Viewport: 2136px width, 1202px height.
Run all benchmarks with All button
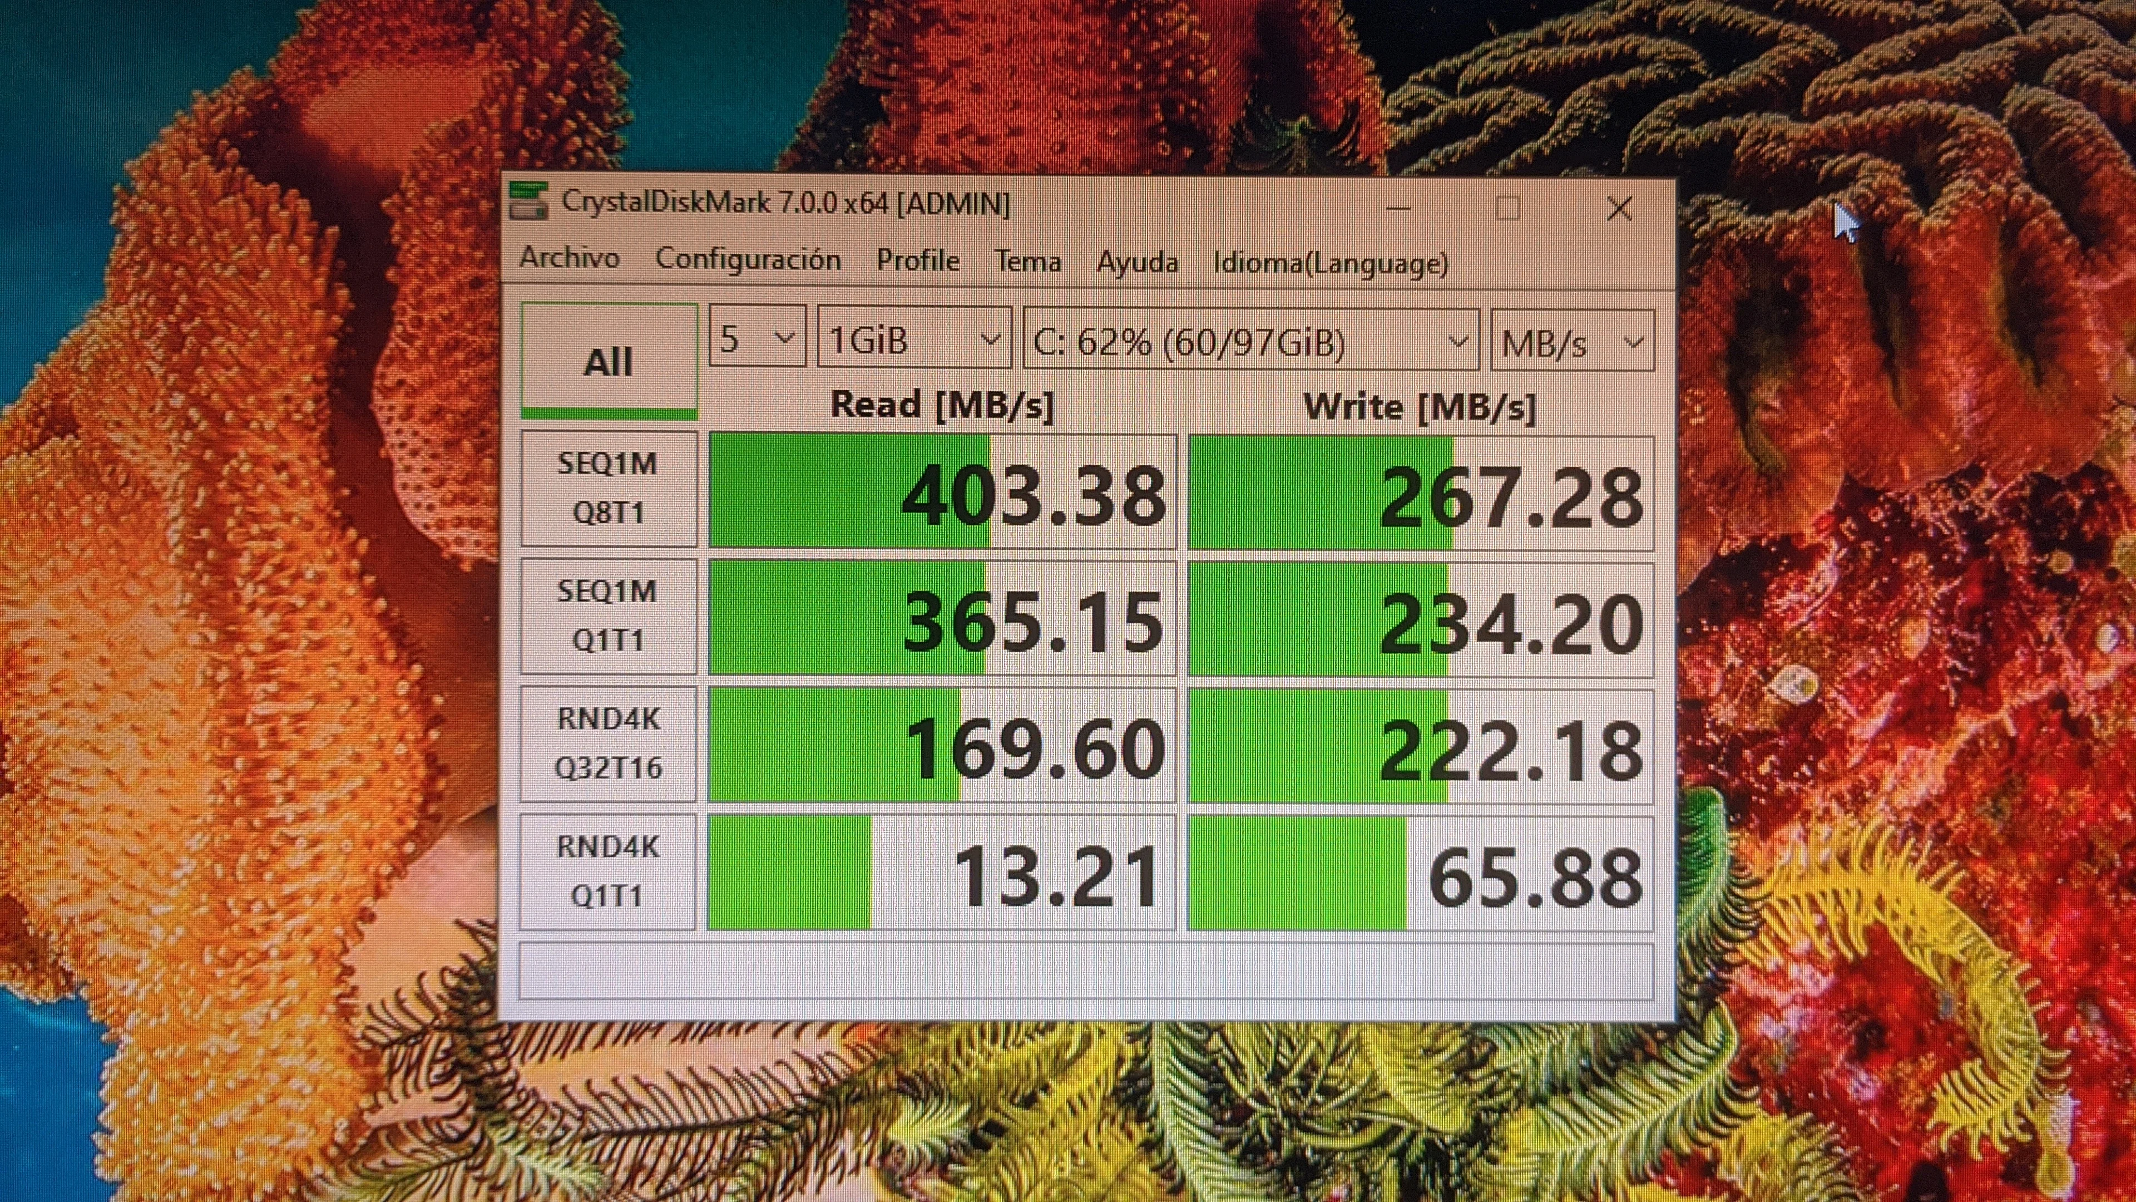pos(609,361)
